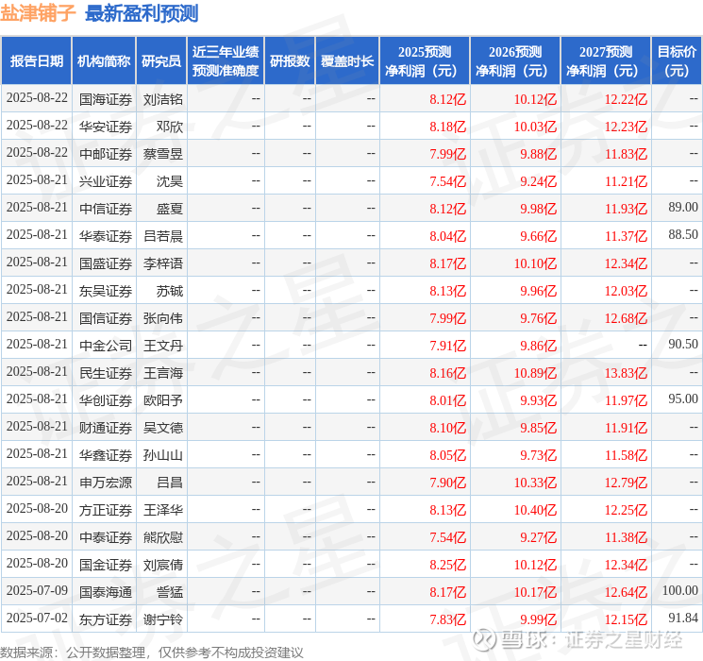Select the 华创证券 institution cell

coord(106,400)
